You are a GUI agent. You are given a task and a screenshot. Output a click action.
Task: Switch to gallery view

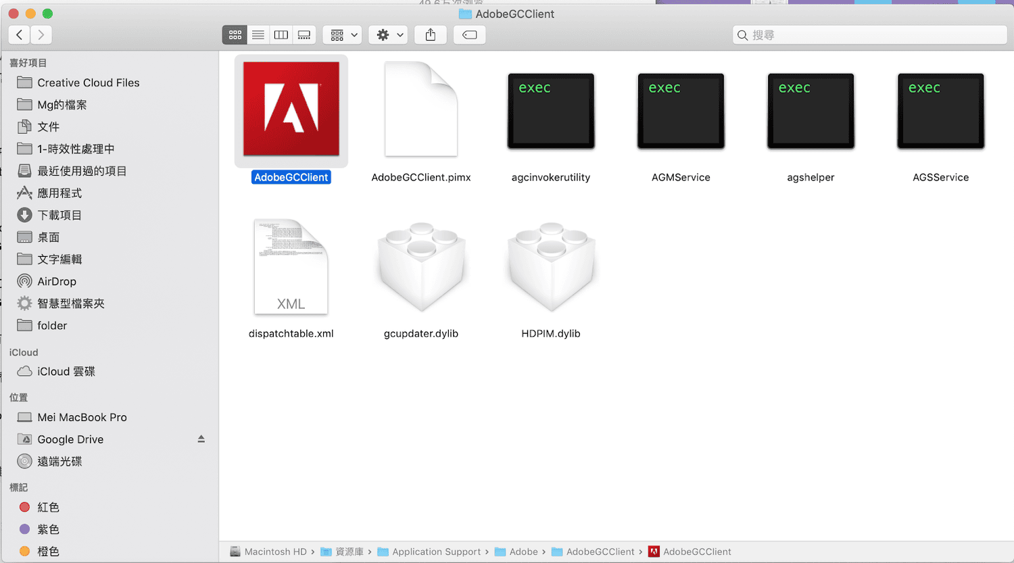(304, 34)
